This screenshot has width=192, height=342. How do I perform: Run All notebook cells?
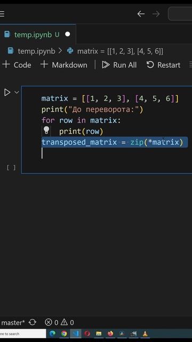tap(119, 65)
